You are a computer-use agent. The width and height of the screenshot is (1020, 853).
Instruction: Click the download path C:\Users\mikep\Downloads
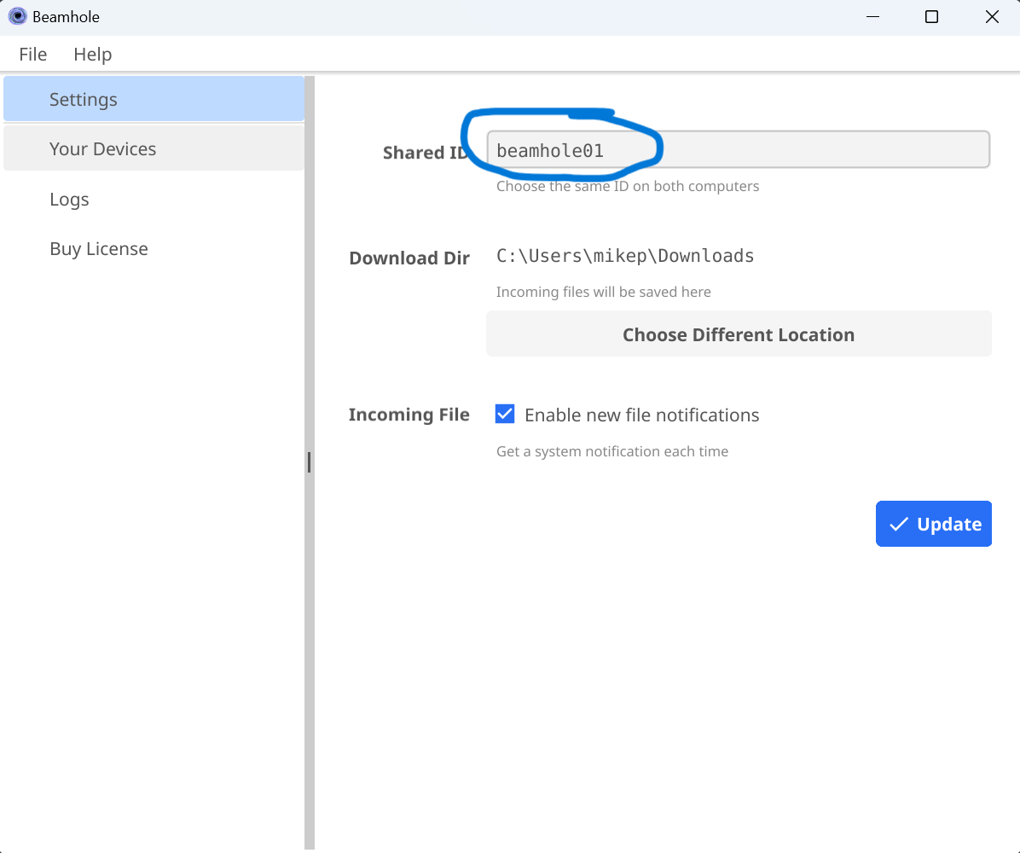tap(625, 256)
